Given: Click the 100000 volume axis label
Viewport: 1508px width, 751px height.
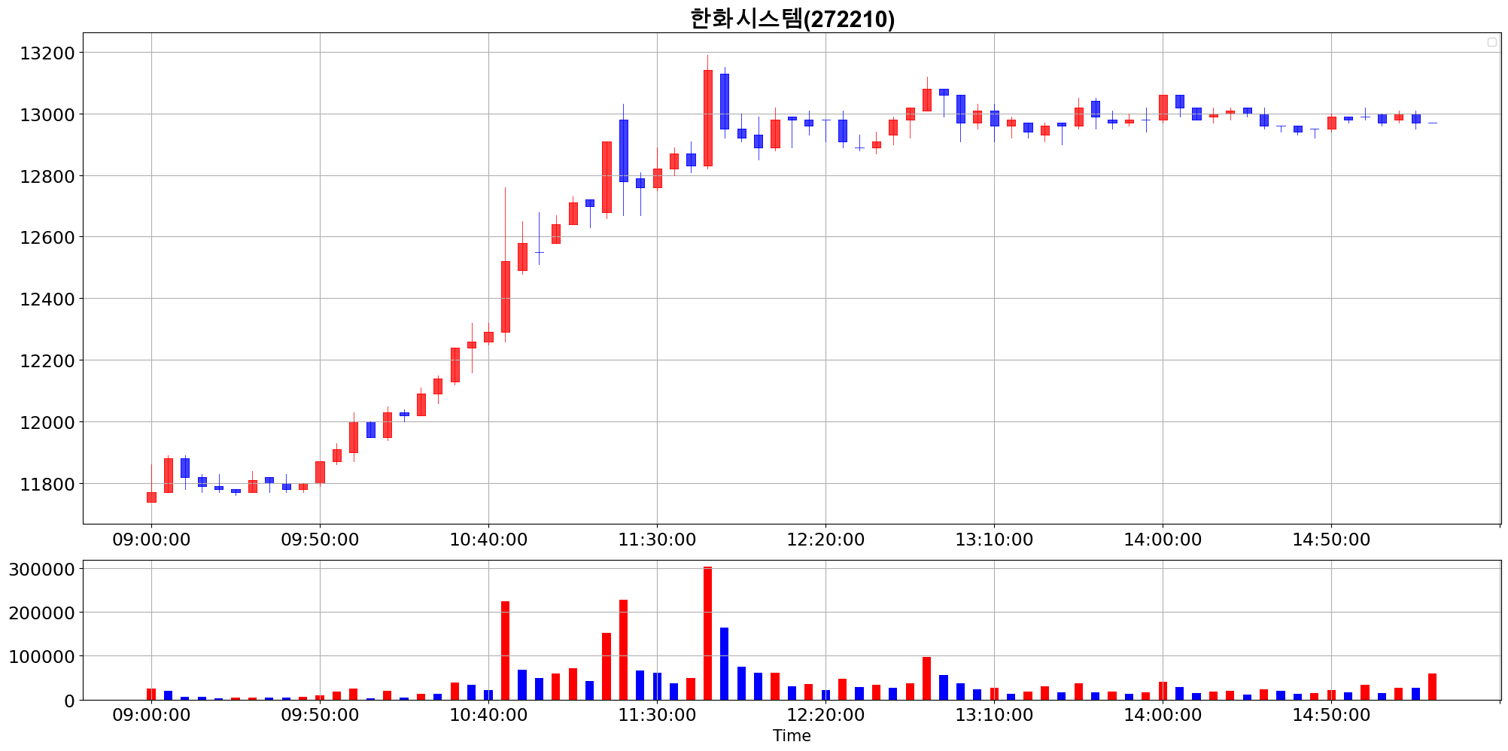Looking at the screenshot, I should pyautogui.click(x=42, y=656).
